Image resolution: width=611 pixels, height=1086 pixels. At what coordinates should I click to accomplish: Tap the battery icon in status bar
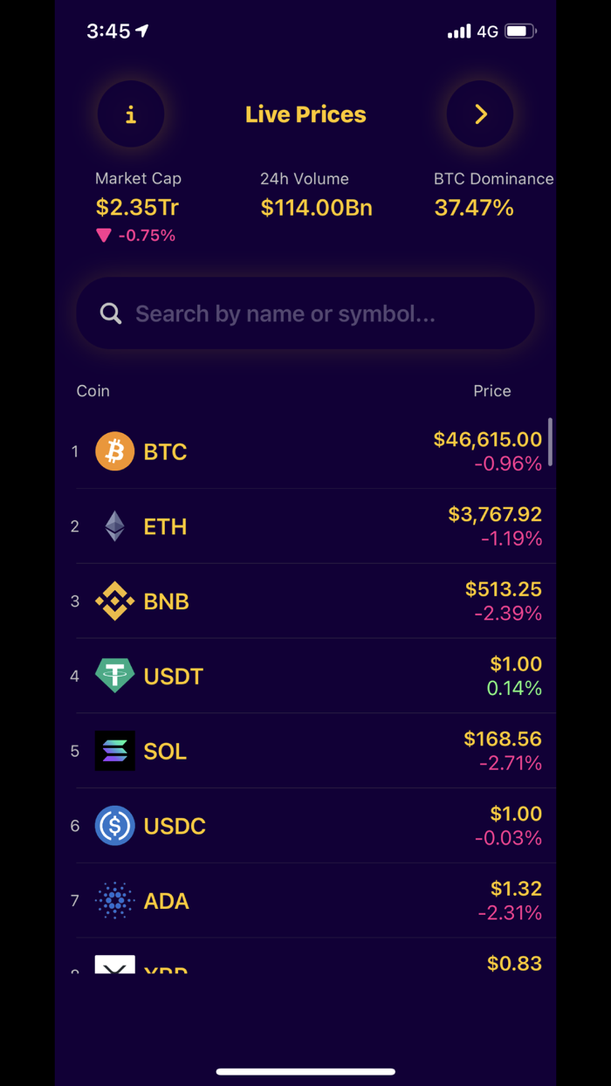(x=520, y=31)
